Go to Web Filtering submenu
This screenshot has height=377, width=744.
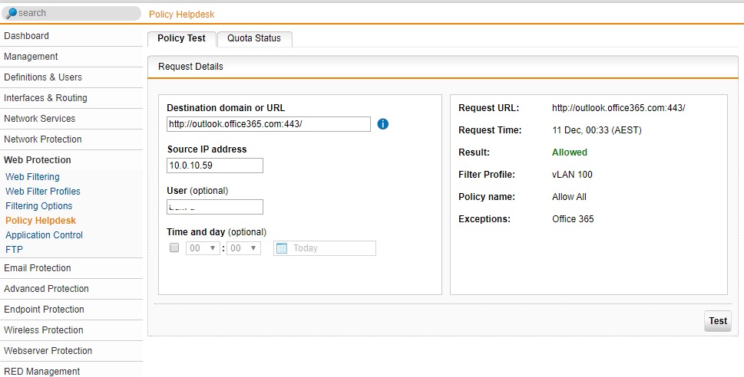[x=33, y=177]
